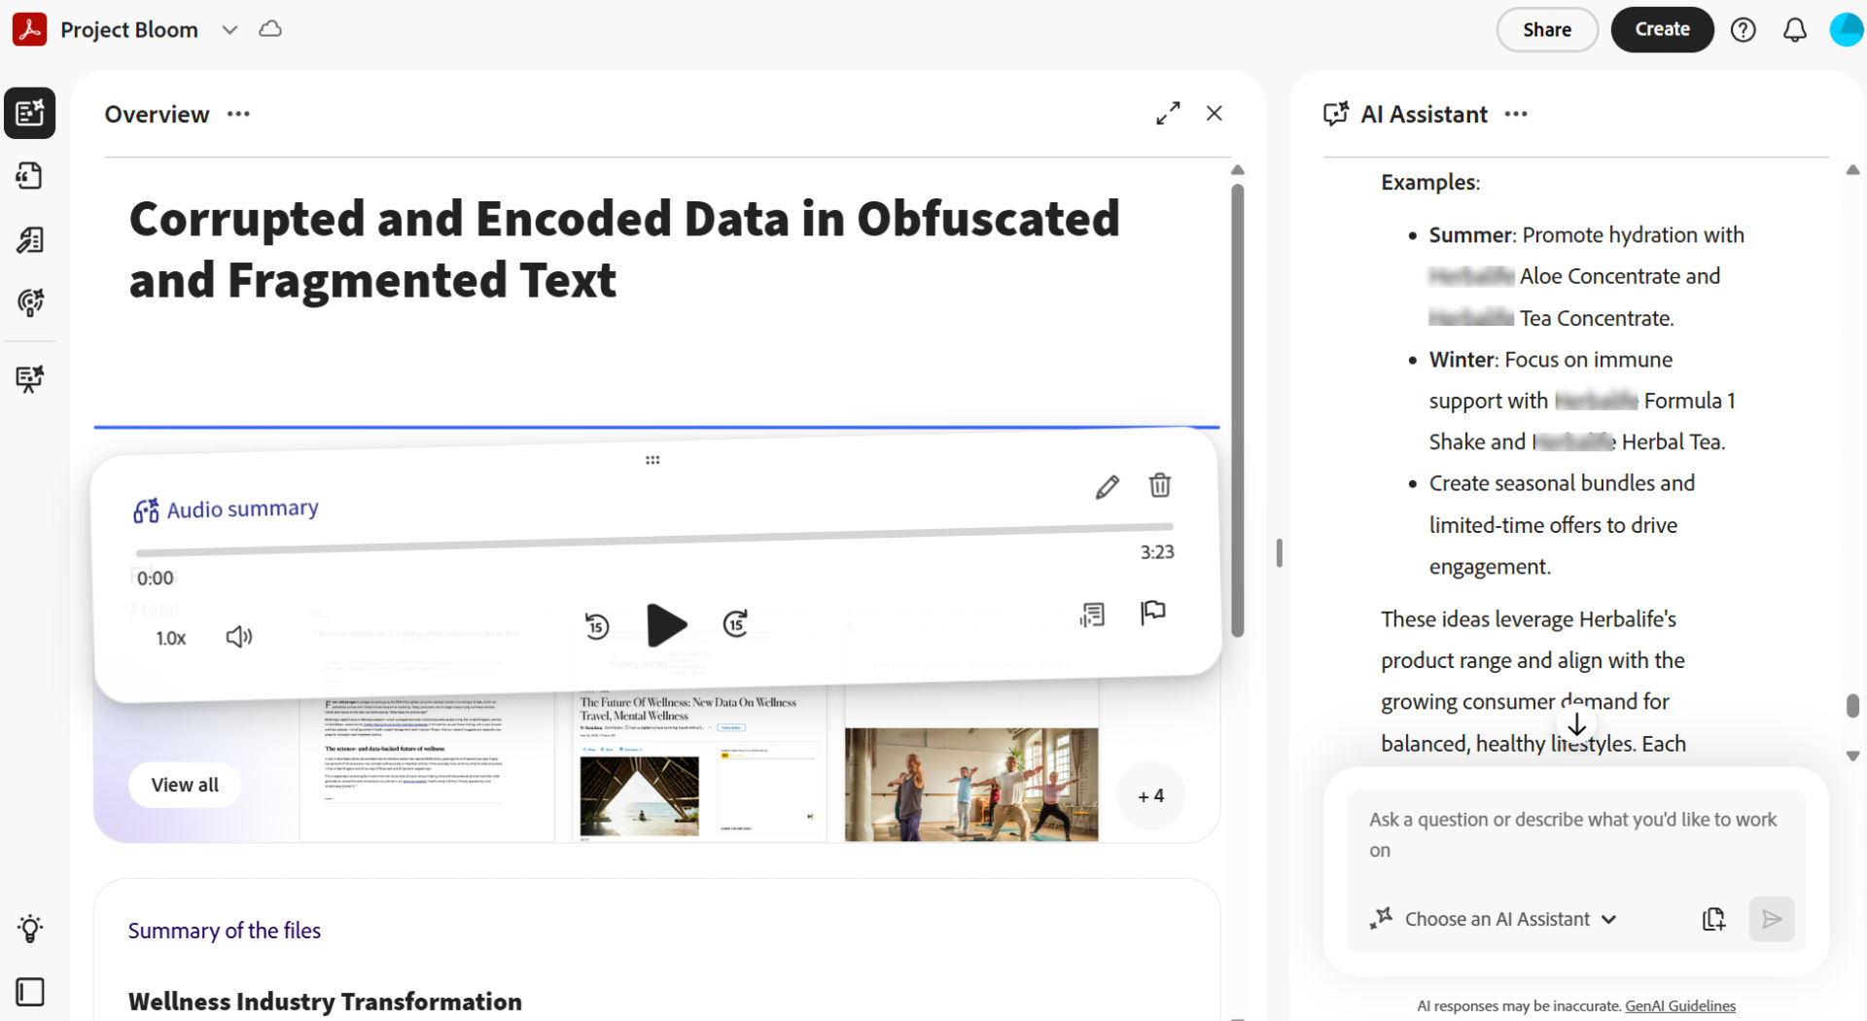
Task: Edit the Audio summary using the pencil icon
Action: point(1108,485)
